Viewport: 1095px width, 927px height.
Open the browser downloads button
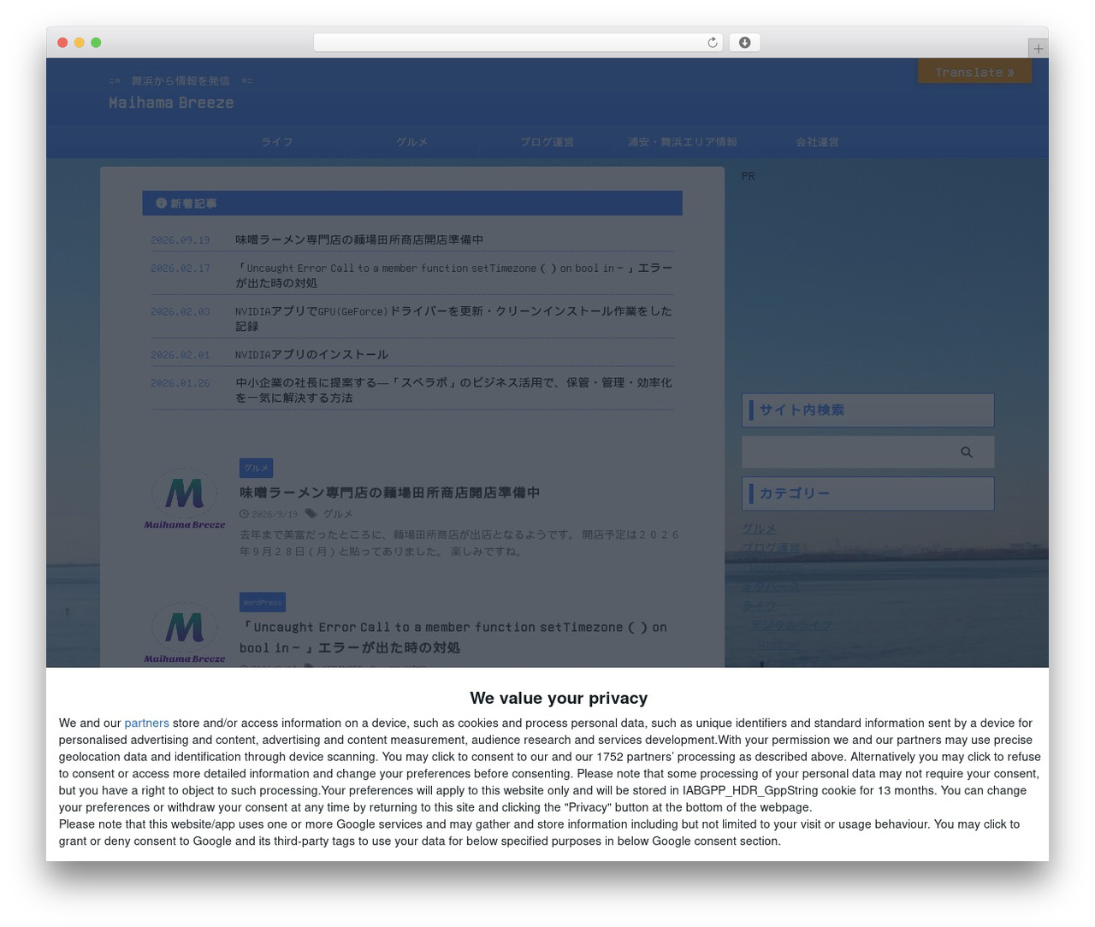(744, 43)
